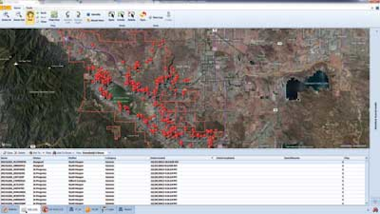Open the Add To Route dropdown
Screen dimensions: 380x214
click(x=64, y=153)
